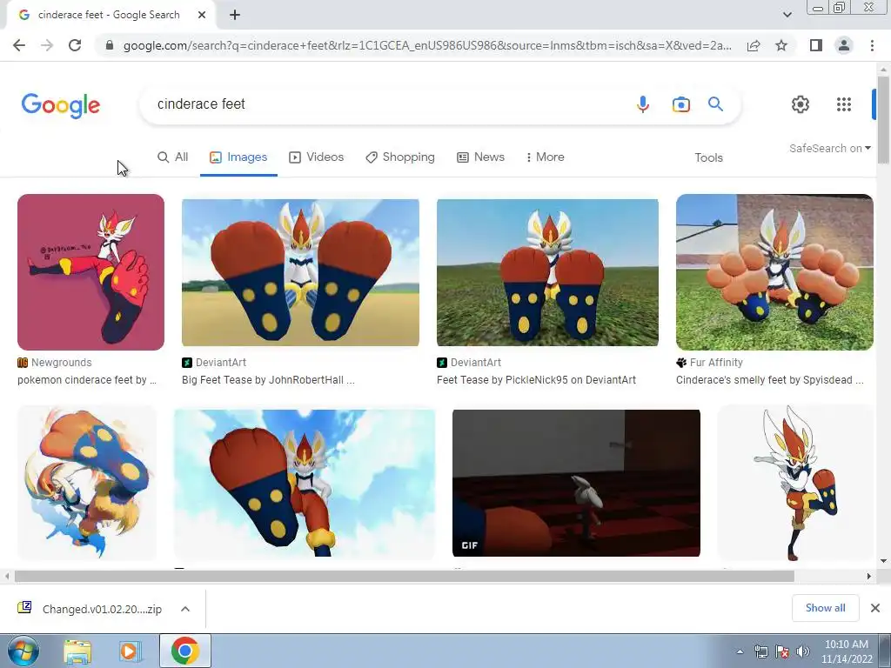Open the tab search chevron

point(787,15)
